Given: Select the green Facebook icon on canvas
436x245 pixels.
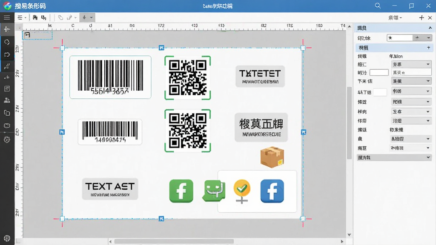Looking at the screenshot, I should tap(181, 191).
